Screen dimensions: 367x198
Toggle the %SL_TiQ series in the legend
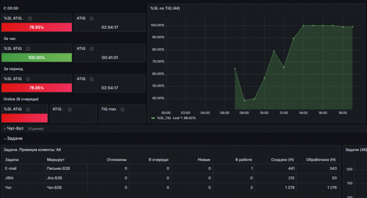(x=164, y=118)
